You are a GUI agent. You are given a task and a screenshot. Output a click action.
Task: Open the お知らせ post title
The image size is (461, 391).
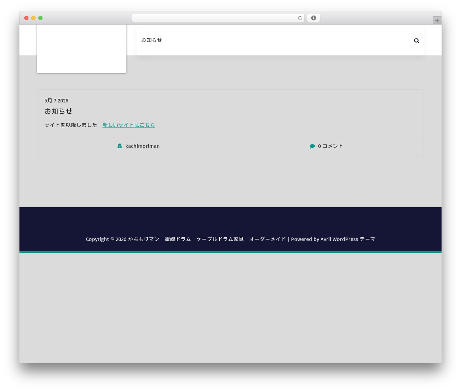[58, 111]
